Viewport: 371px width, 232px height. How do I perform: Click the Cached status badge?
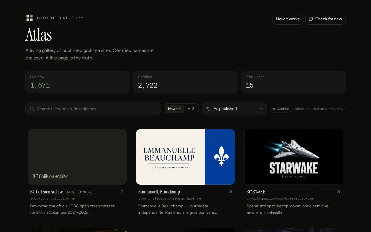(x=281, y=109)
